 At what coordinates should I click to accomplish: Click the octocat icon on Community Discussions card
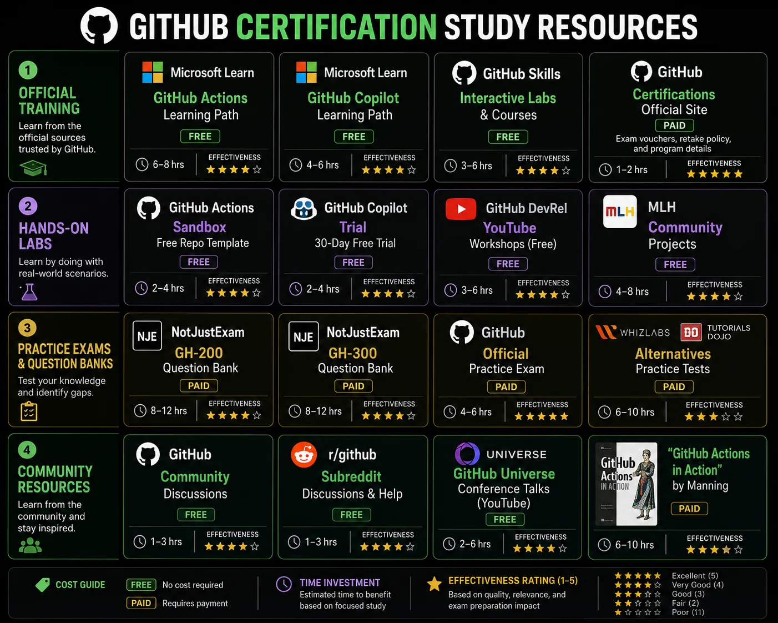click(x=148, y=454)
